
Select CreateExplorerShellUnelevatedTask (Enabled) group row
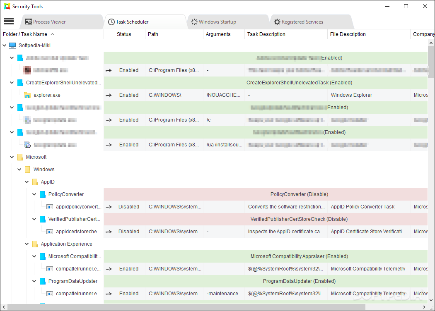click(266, 83)
